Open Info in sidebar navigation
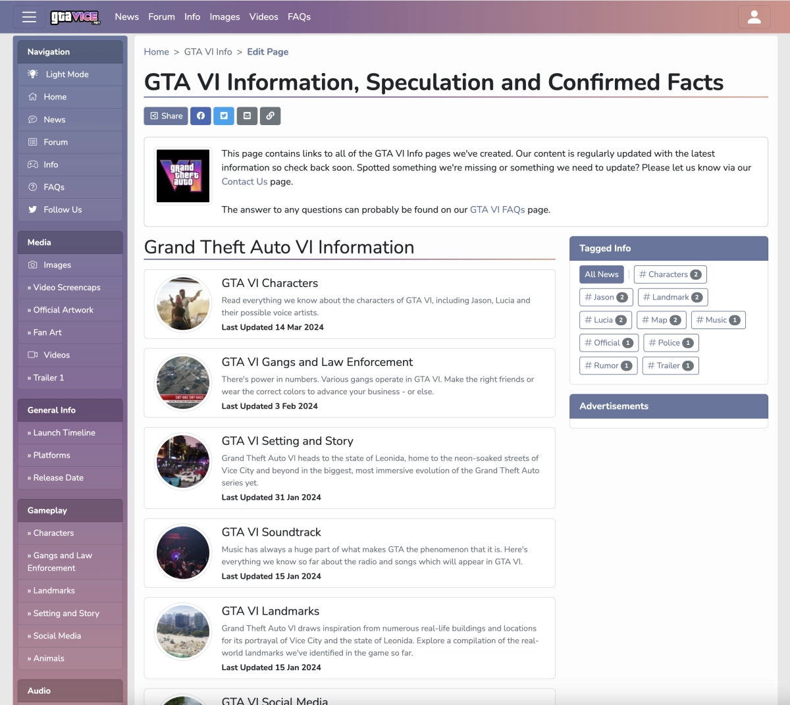The image size is (790, 705). [70, 165]
